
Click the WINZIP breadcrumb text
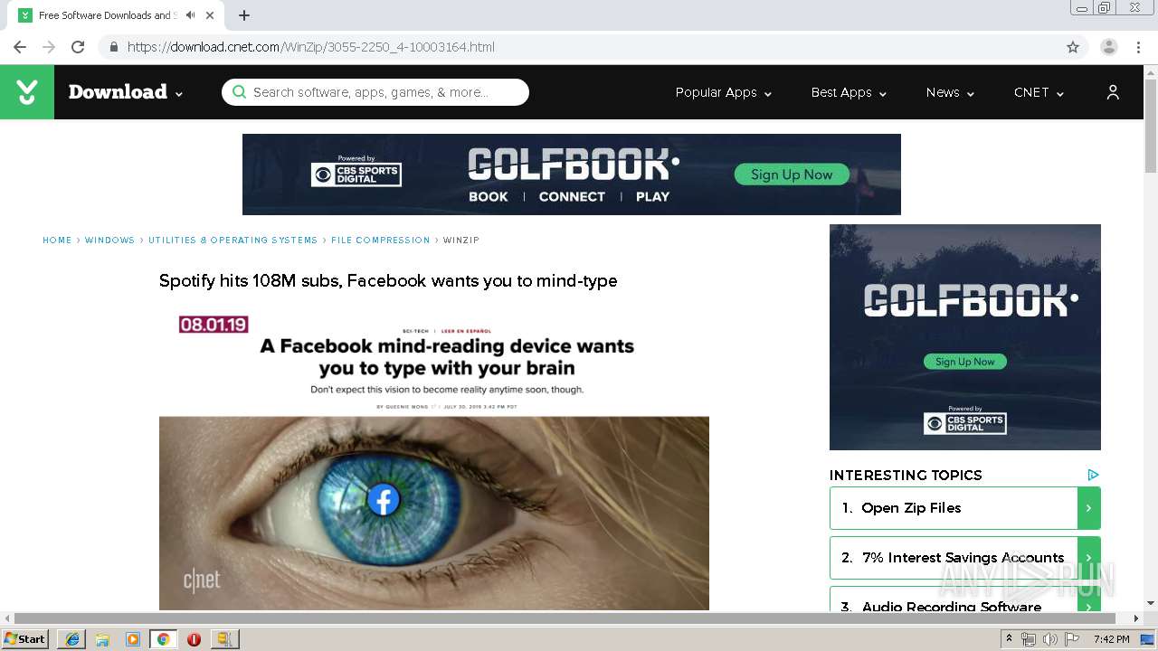coord(461,241)
